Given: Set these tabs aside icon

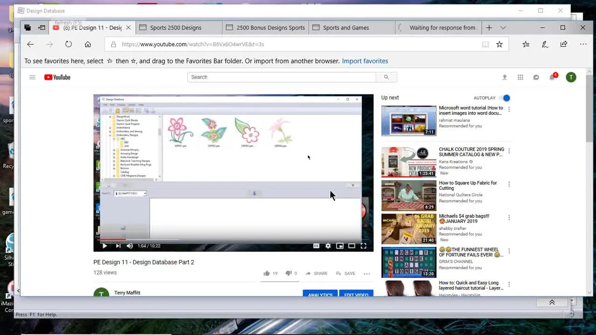Looking at the screenshot, I should 42,27.
